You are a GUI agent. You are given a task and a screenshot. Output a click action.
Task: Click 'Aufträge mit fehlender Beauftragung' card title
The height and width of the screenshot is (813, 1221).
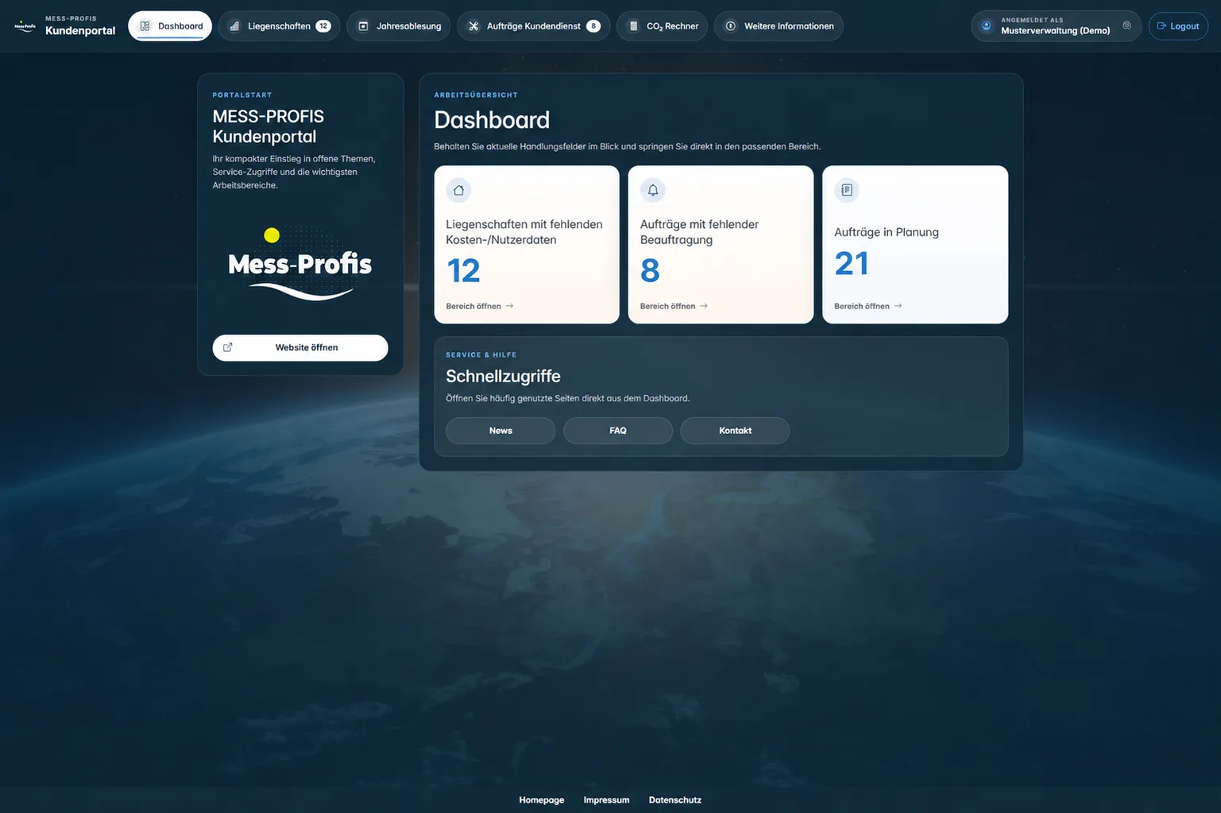pos(699,232)
